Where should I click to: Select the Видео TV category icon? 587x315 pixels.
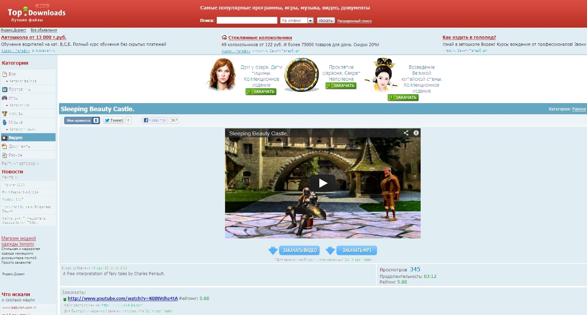click(x=5, y=138)
